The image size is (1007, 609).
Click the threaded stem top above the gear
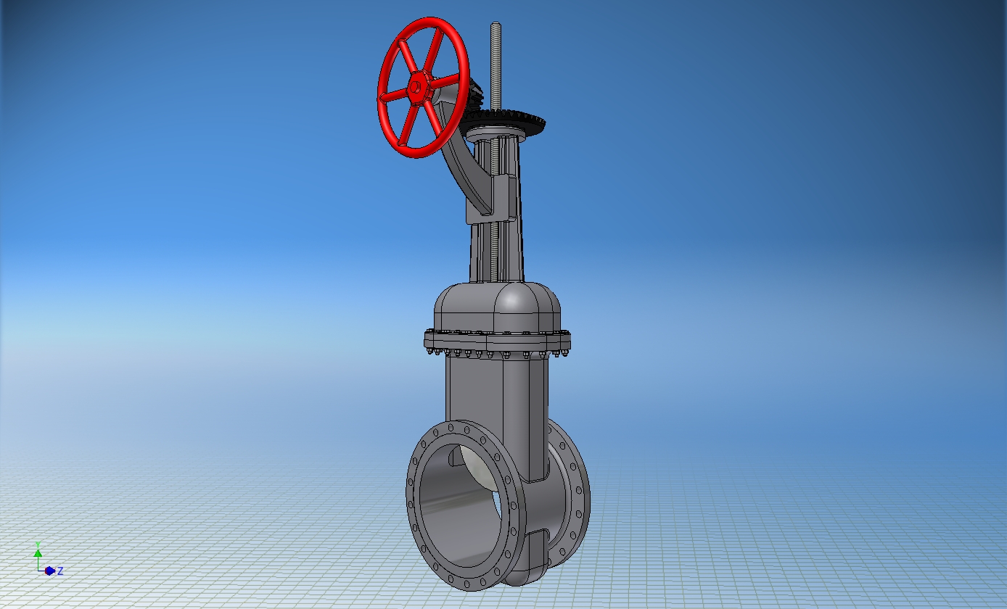pos(496,65)
